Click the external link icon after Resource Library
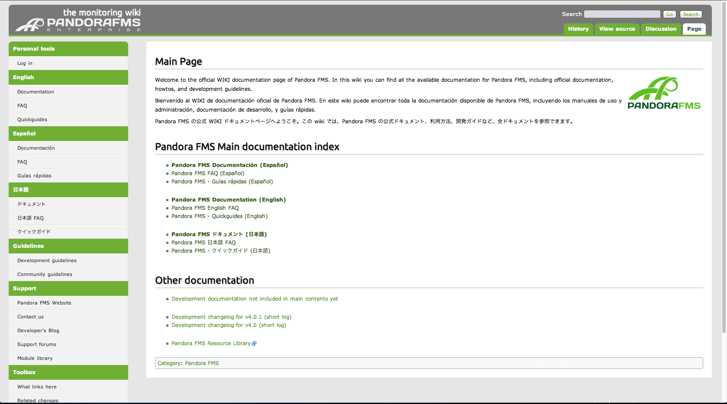This screenshot has height=404, width=727. pos(254,343)
